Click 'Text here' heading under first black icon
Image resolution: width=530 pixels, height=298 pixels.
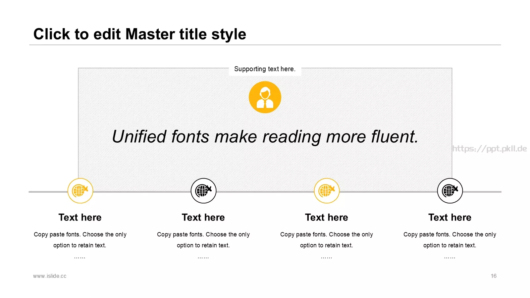coord(203,218)
